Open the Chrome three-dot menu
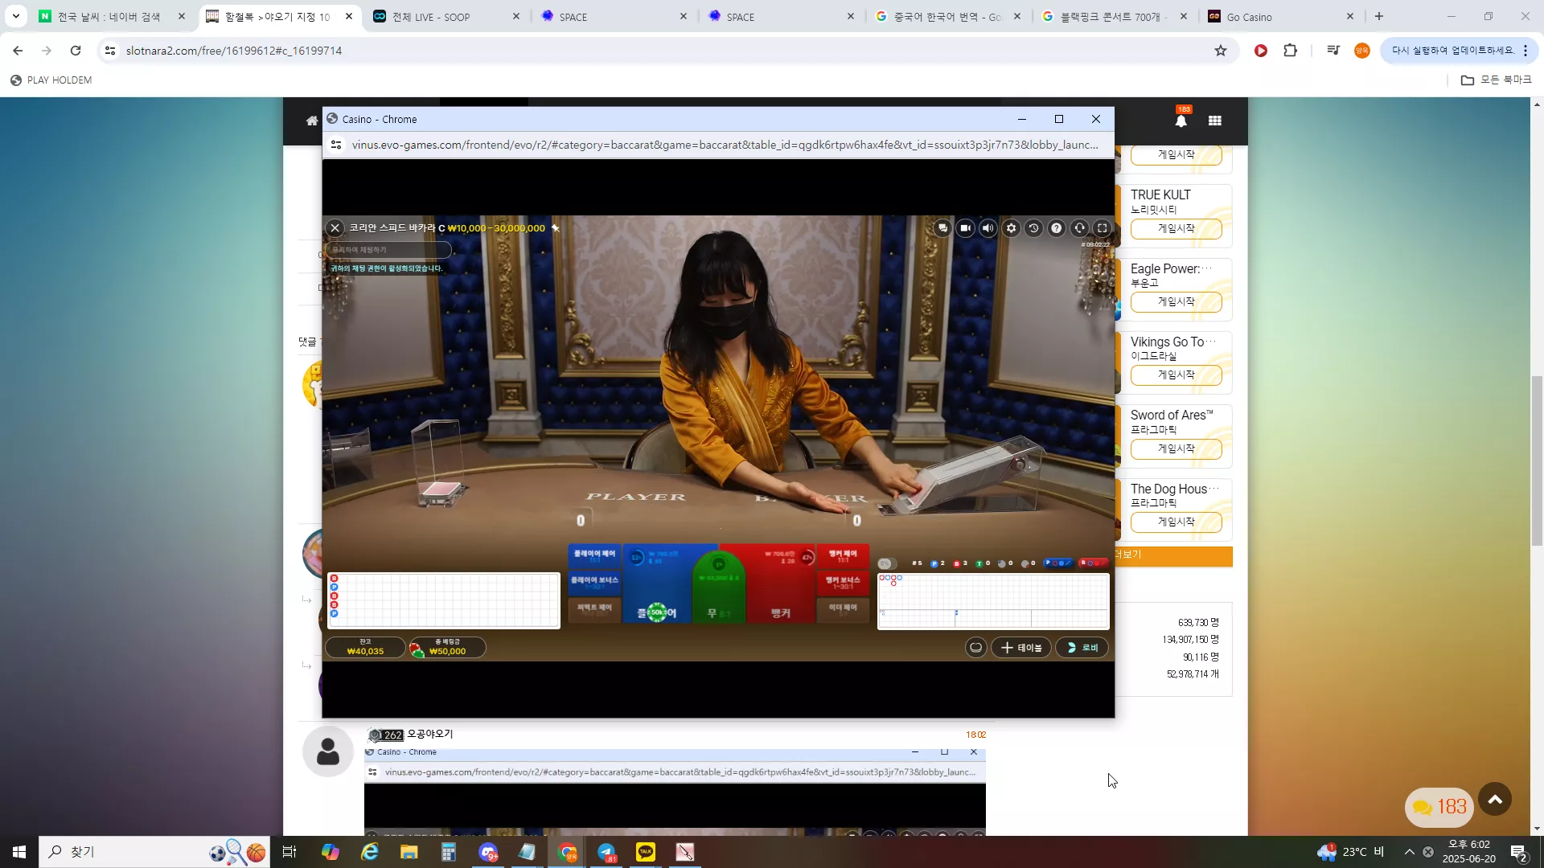1544x868 pixels. click(x=1526, y=51)
